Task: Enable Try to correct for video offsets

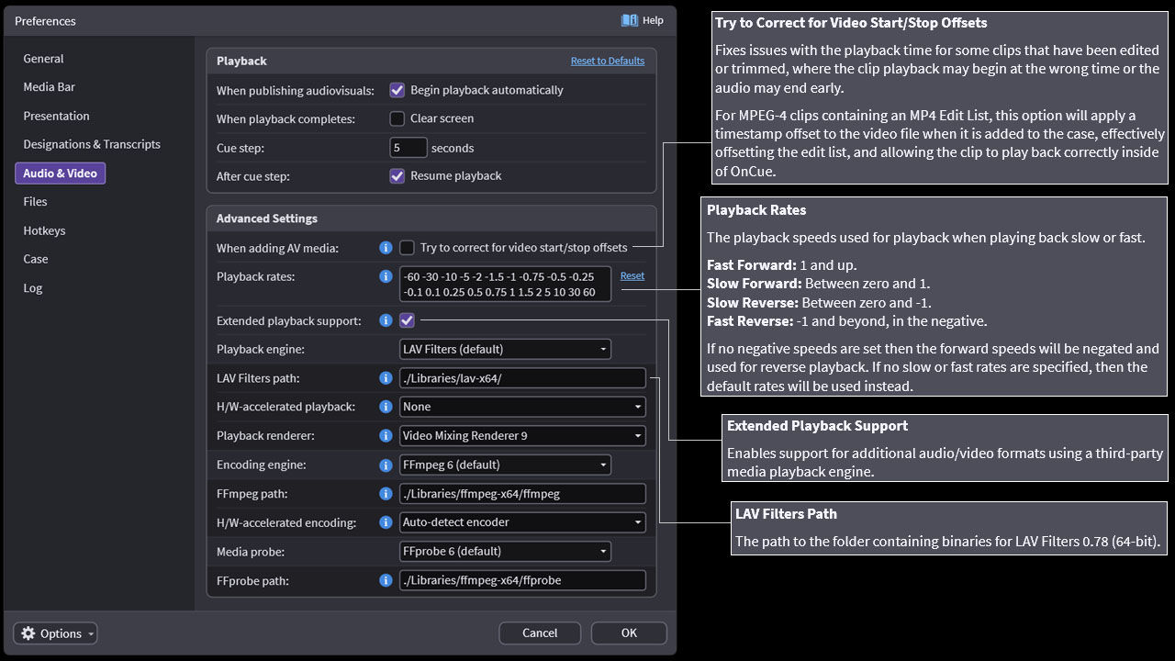Action: coord(407,248)
